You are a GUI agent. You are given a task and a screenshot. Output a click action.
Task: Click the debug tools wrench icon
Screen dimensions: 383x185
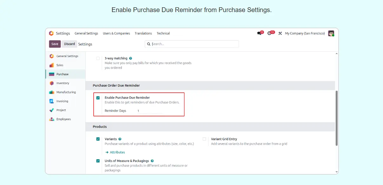click(280, 33)
